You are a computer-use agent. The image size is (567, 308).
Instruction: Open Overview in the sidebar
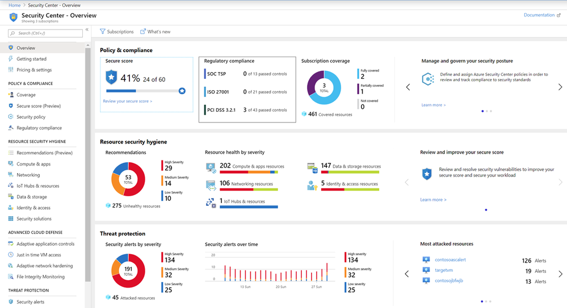pyautogui.click(x=43, y=48)
